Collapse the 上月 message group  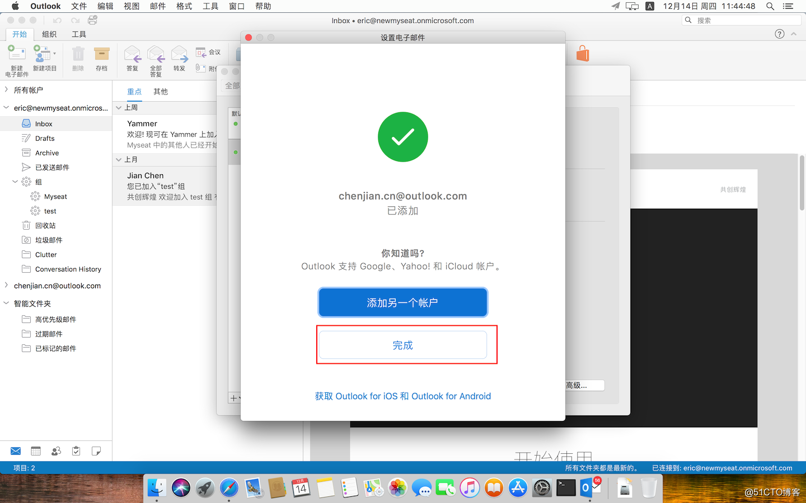tap(119, 159)
